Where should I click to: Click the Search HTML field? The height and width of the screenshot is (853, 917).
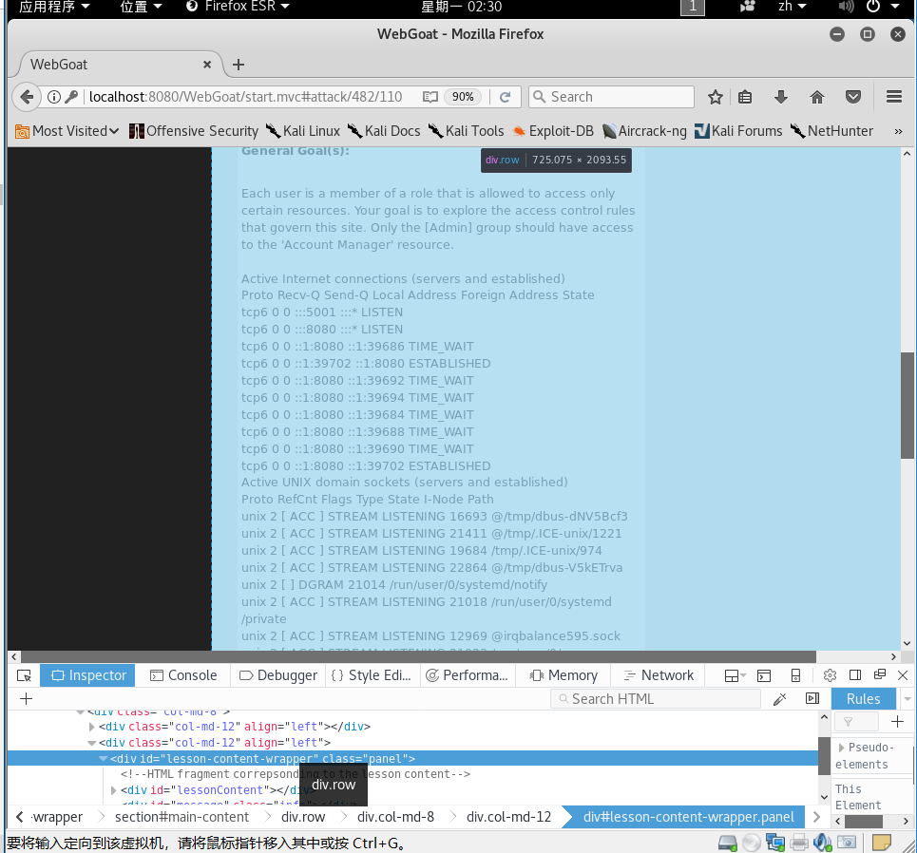[x=656, y=699]
